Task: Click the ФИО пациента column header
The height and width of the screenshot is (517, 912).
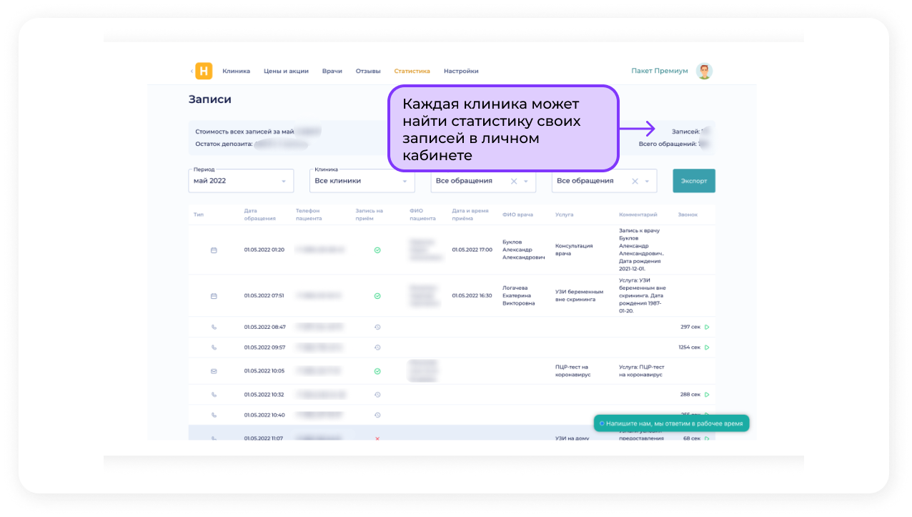Action: pyautogui.click(x=422, y=215)
